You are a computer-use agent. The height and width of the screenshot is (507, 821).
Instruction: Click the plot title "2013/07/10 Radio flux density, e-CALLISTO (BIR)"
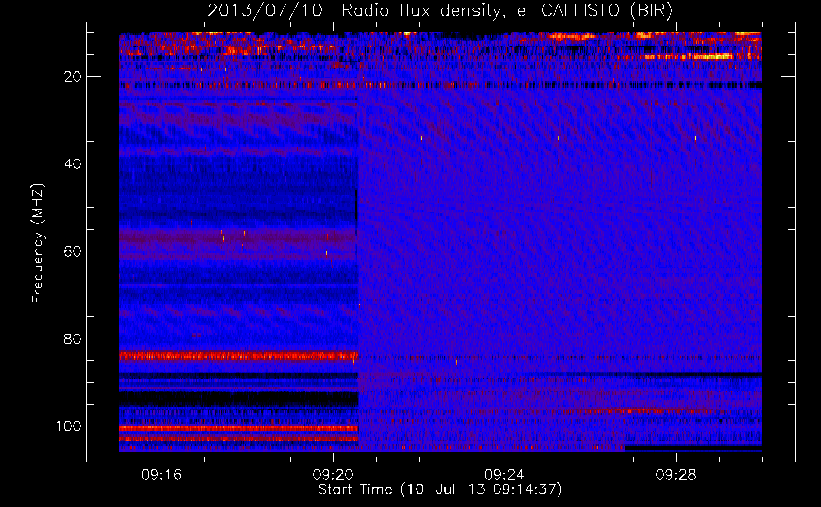440,10
